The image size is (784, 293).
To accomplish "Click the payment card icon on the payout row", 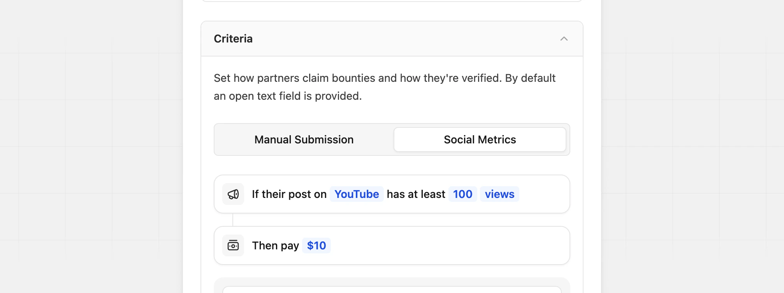I will click(233, 245).
